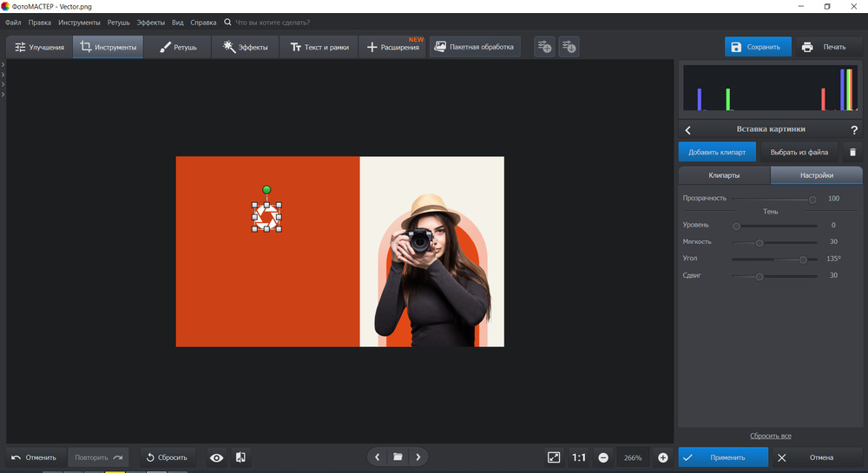Image resolution: width=868 pixels, height=473 pixels.
Task: Switch to the Клипарты tab
Action: pos(724,175)
